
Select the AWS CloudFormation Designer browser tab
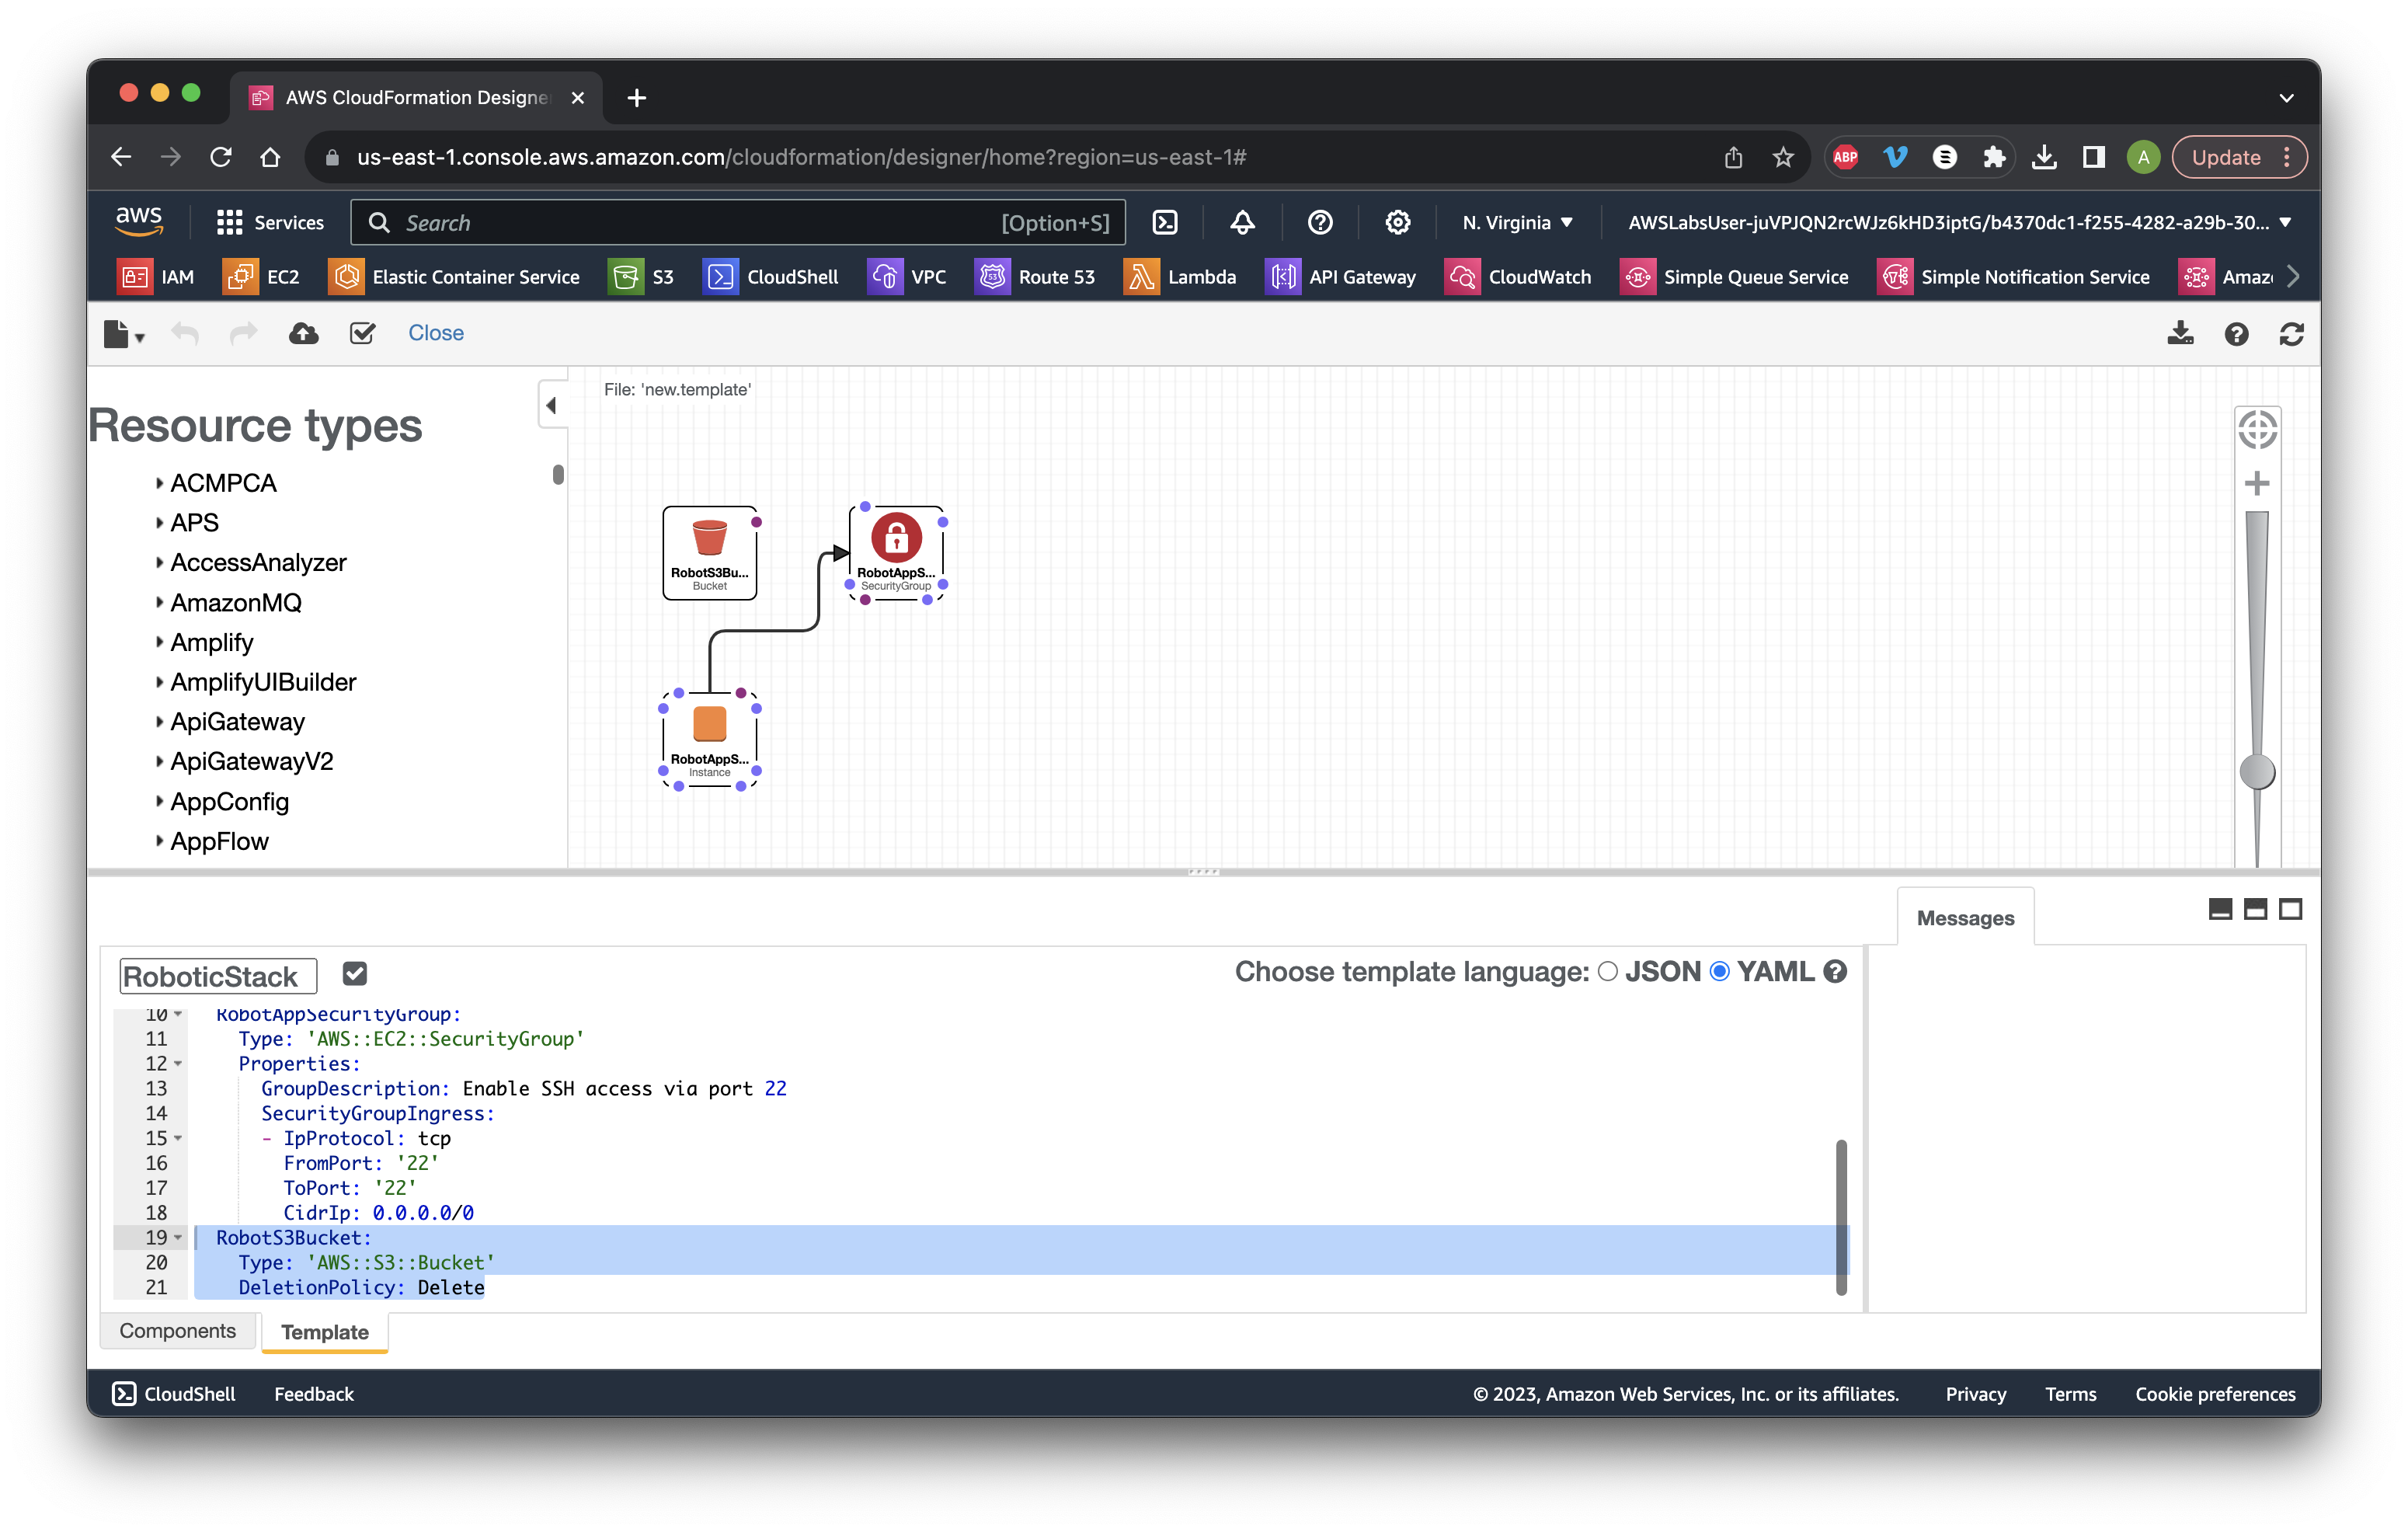pos(416,97)
